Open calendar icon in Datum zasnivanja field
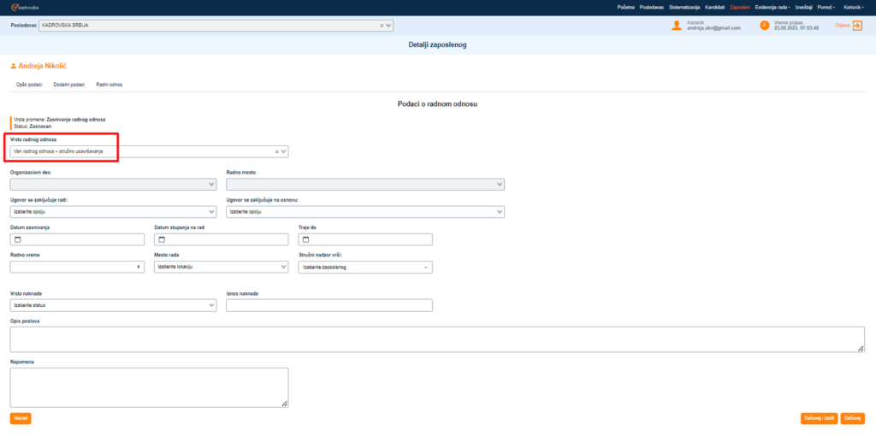The width and height of the screenshot is (876, 436). [x=18, y=239]
